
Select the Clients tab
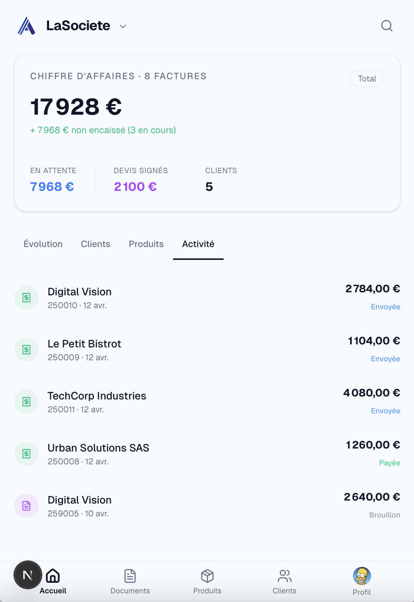click(95, 244)
